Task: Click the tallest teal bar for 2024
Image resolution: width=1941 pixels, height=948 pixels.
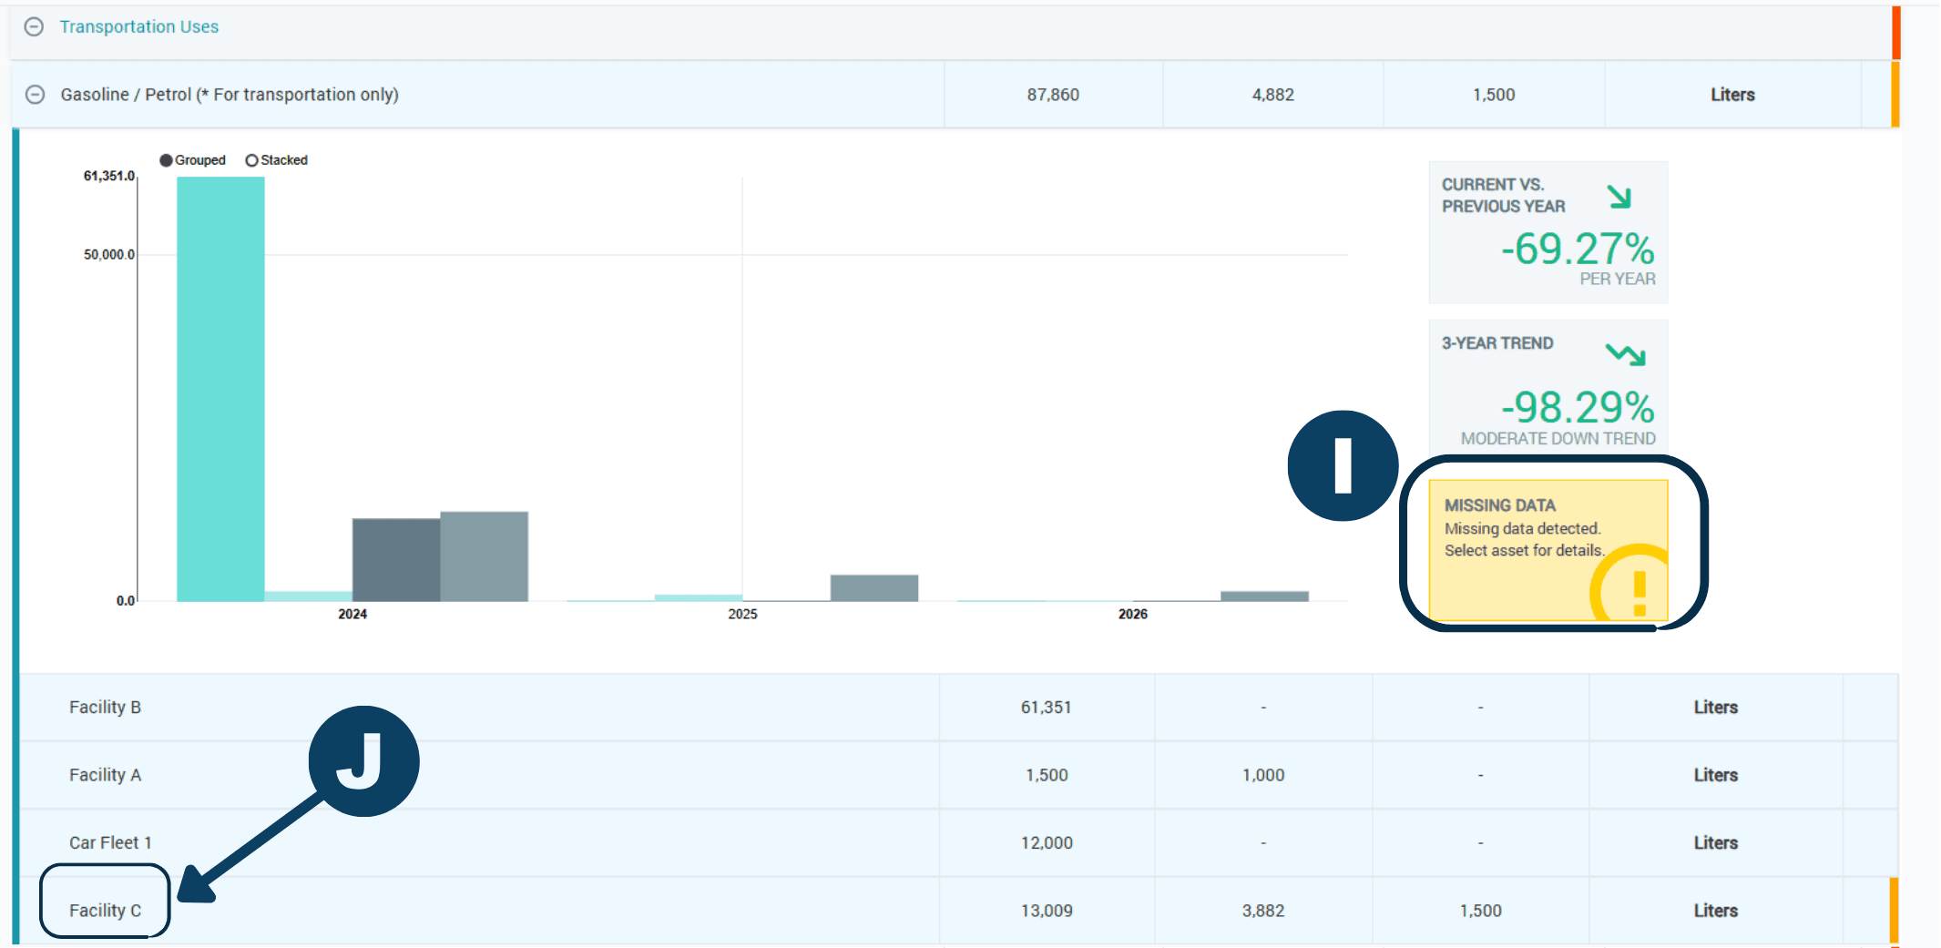Action: 220,389
